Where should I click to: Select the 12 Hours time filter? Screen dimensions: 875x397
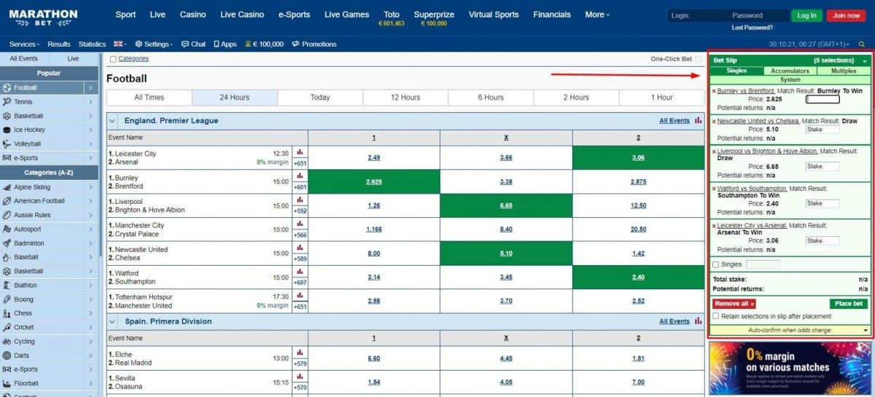pyautogui.click(x=405, y=98)
